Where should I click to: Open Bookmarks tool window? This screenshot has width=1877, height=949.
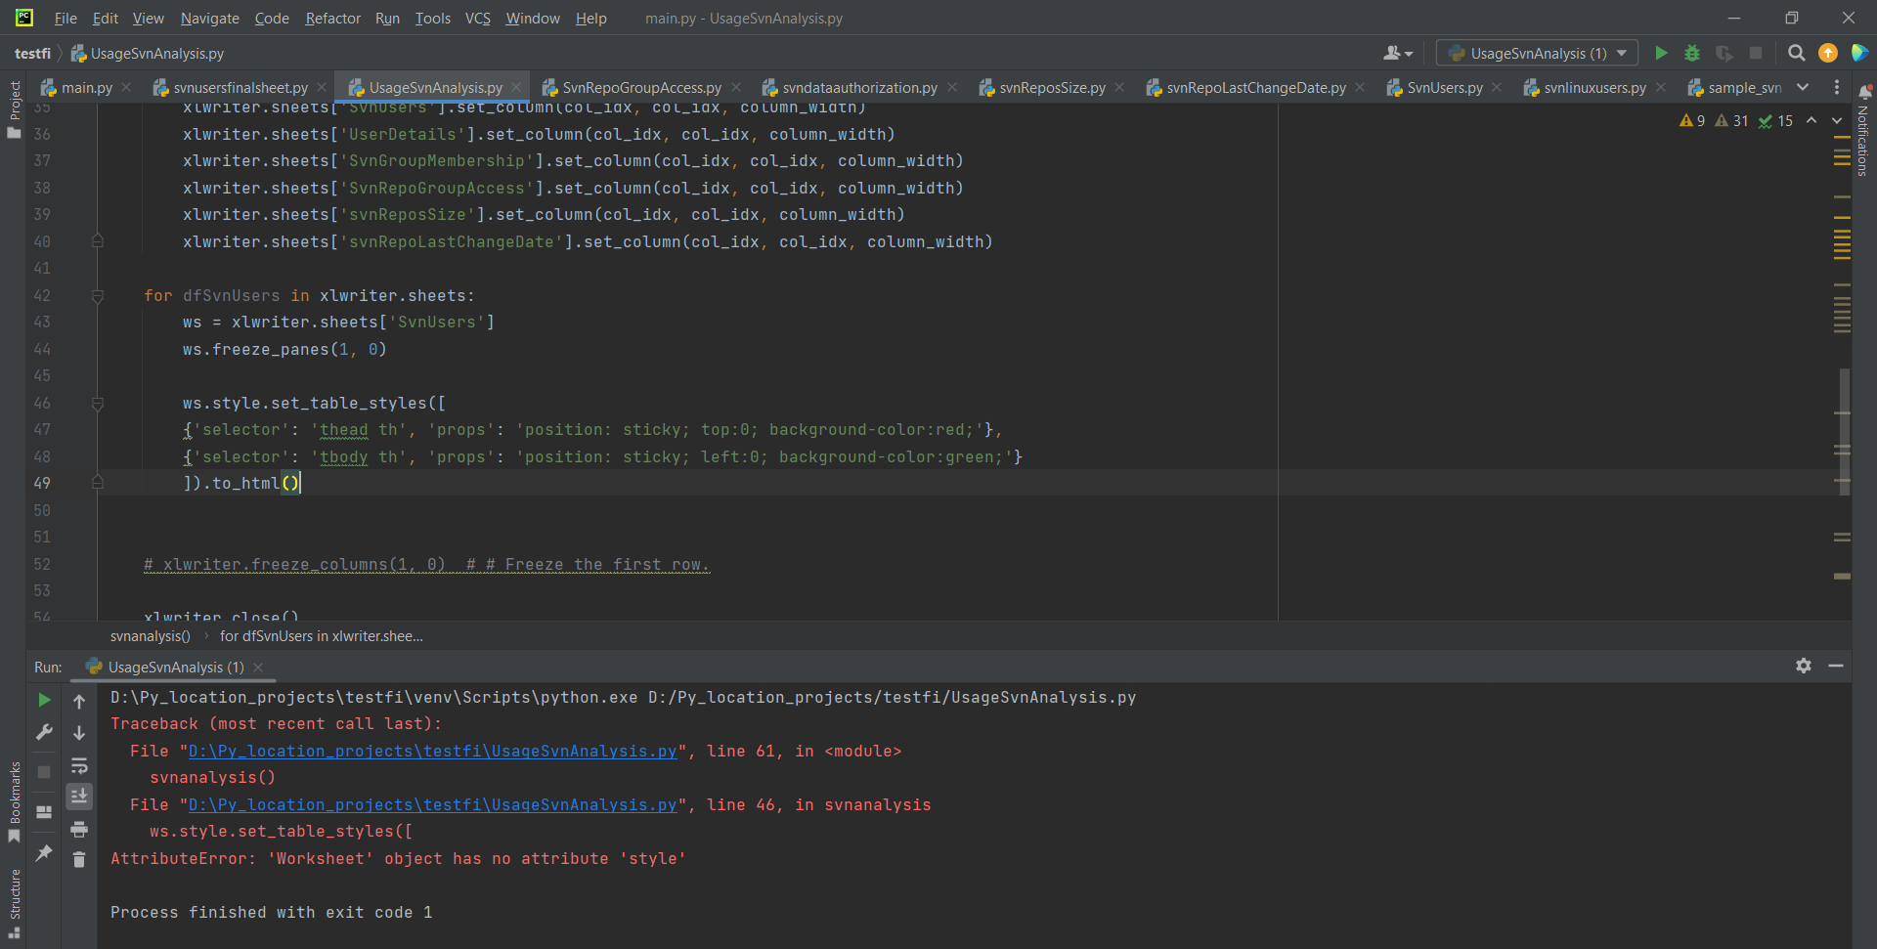pos(14,801)
